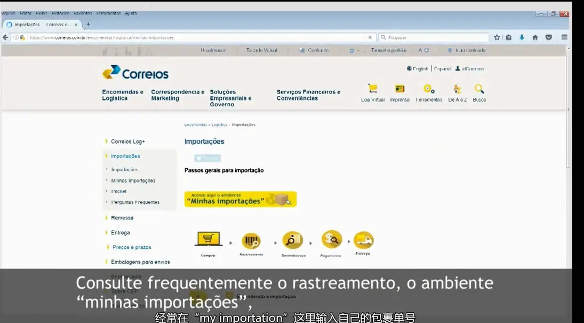Open the Favoritos menu

tap(83, 13)
